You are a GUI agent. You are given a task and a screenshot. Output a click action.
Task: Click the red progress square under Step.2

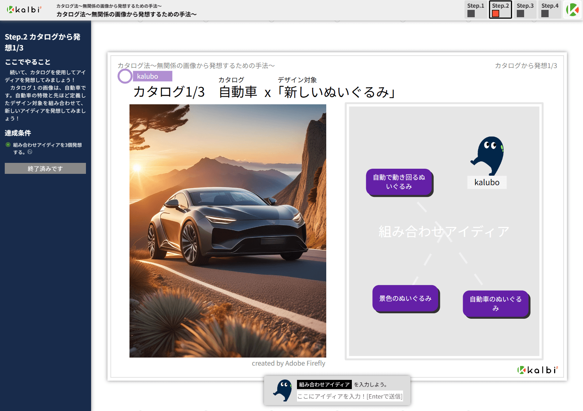496,14
